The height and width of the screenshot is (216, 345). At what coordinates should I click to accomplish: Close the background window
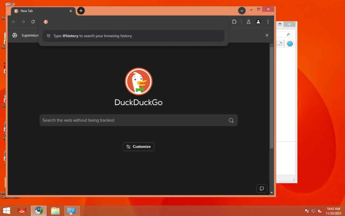coord(289,24)
